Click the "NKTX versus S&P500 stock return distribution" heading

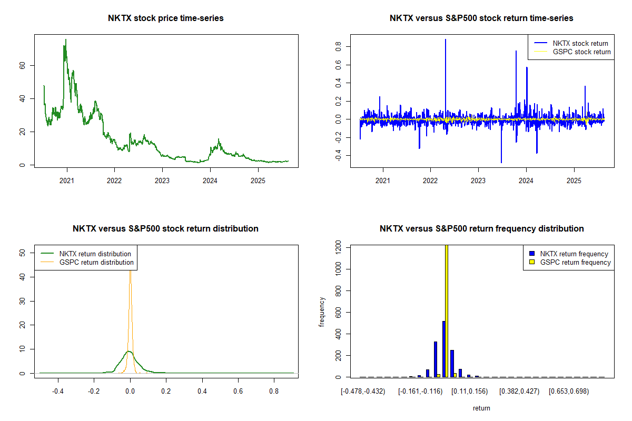click(165, 229)
